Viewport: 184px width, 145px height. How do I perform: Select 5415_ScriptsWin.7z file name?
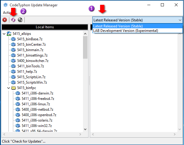point(32,82)
